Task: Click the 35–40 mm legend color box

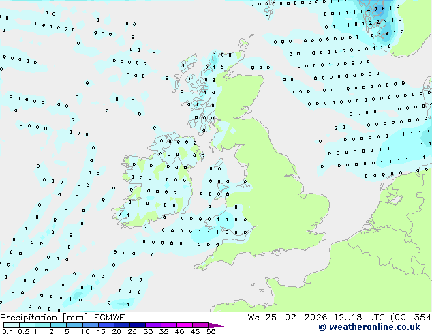Action: click(168, 325)
